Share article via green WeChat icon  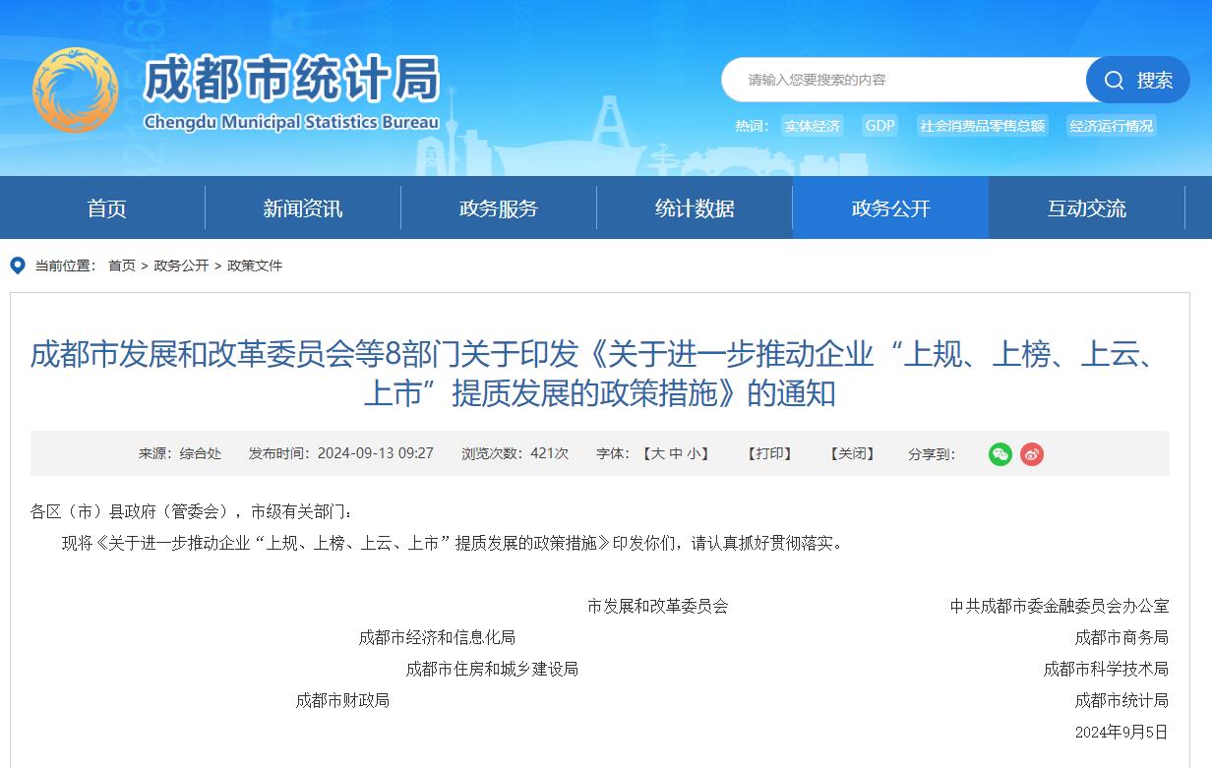point(1000,454)
